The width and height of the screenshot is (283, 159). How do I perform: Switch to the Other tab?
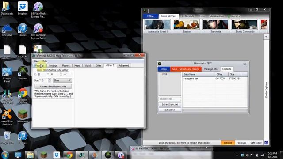point(98,66)
